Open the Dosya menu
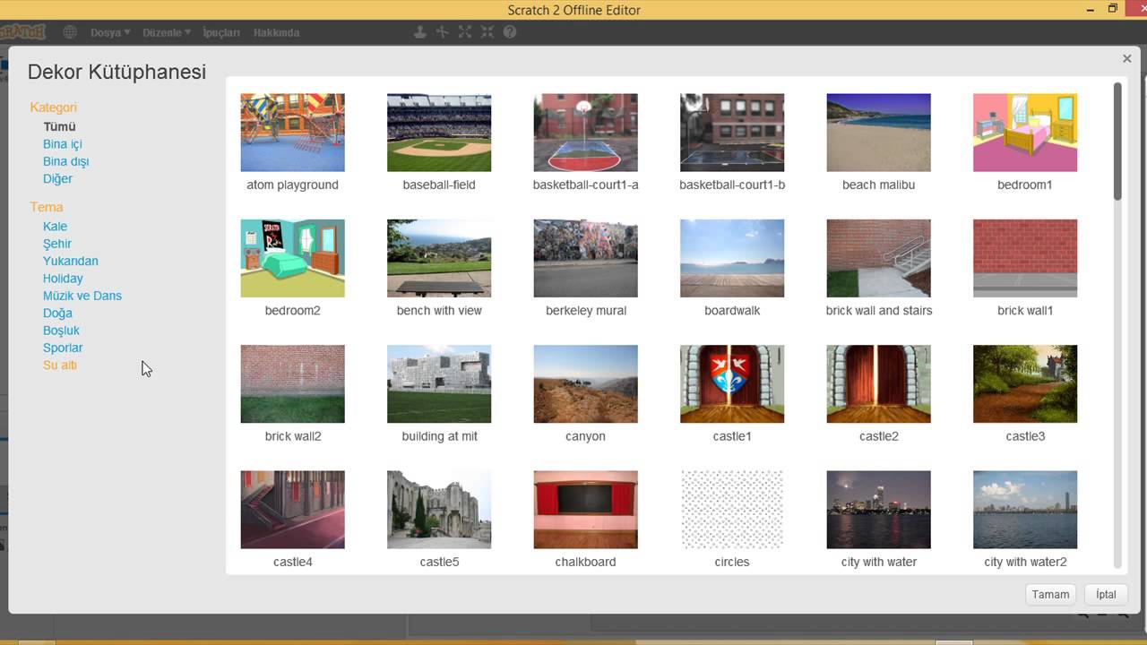Image resolution: width=1147 pixels, height=645 pixels. coord(109,32)
